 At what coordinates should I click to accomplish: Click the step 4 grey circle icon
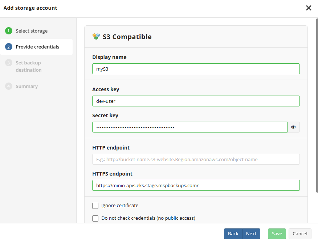pyautogui.click(x=9, y=86)
